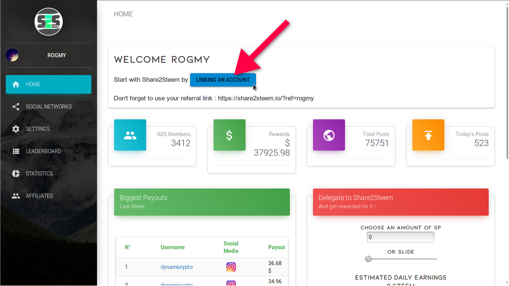The width and height of the screenshot is (509, 286).
Task: Click the S2S Members people icon tile
Action: pos(130,135)
